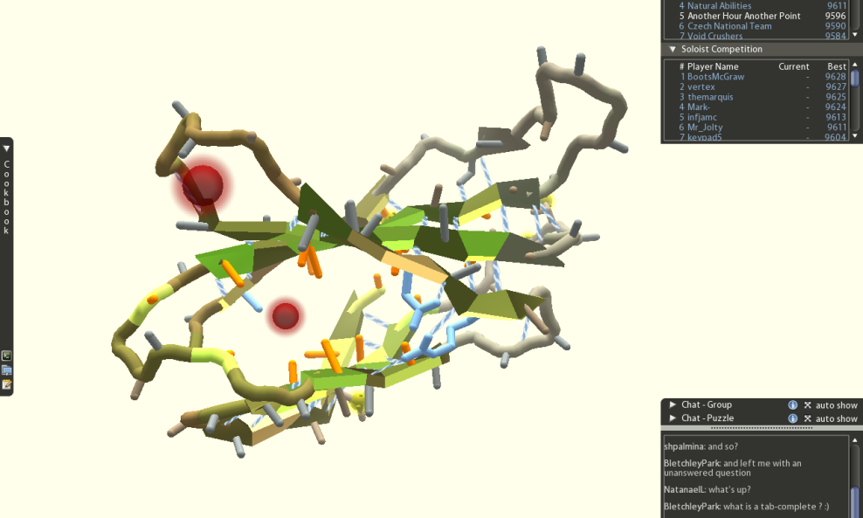
Task: Click soloist list scrollbar thumb
Action: pos(855,78)
